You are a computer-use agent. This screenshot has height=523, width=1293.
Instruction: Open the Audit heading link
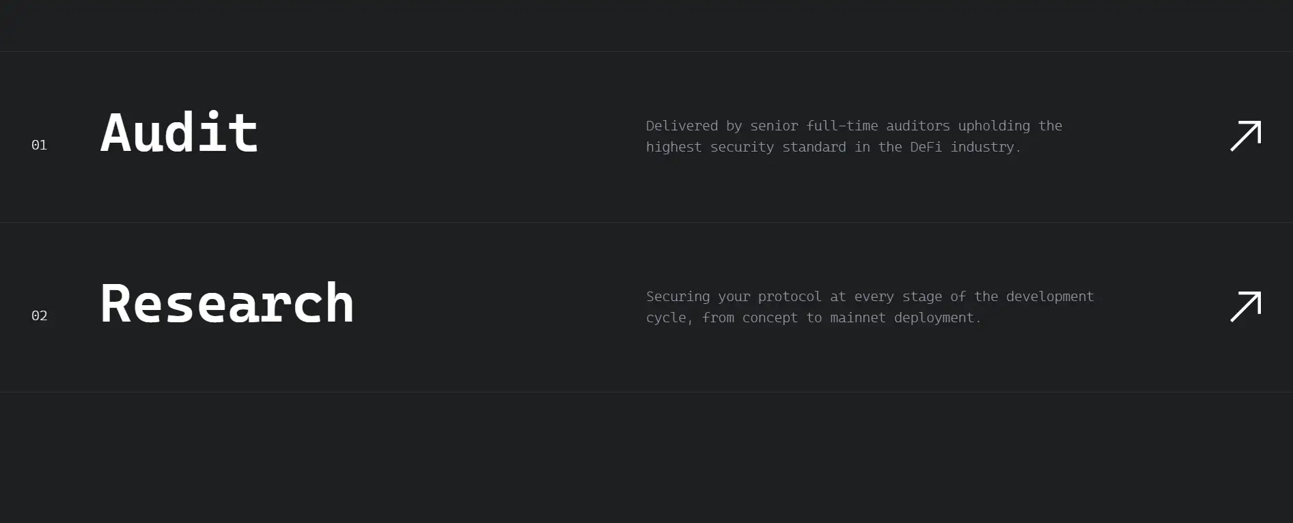coord(179,132)
